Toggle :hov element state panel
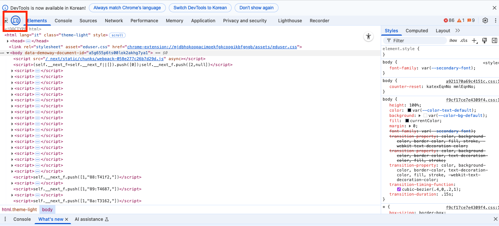Image resolution: width=499 pixels, height=226 pixels. click(453, 40)
